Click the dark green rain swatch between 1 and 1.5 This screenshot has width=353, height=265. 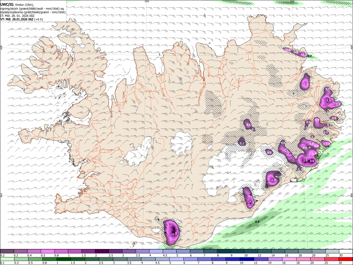63,259
